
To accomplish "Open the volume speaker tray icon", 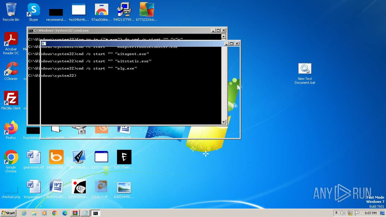I will tap(343, 213).
